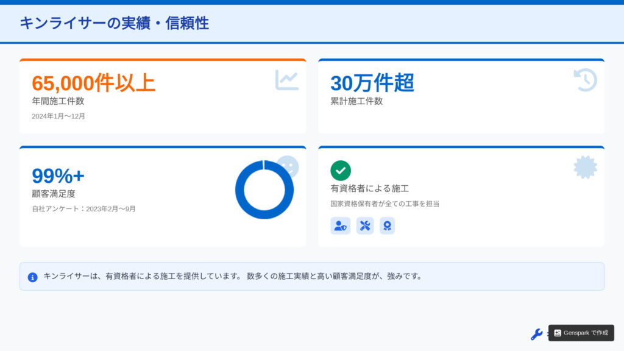Click the line chart icon in 65,000件以上 card

[x=286, y=80]
